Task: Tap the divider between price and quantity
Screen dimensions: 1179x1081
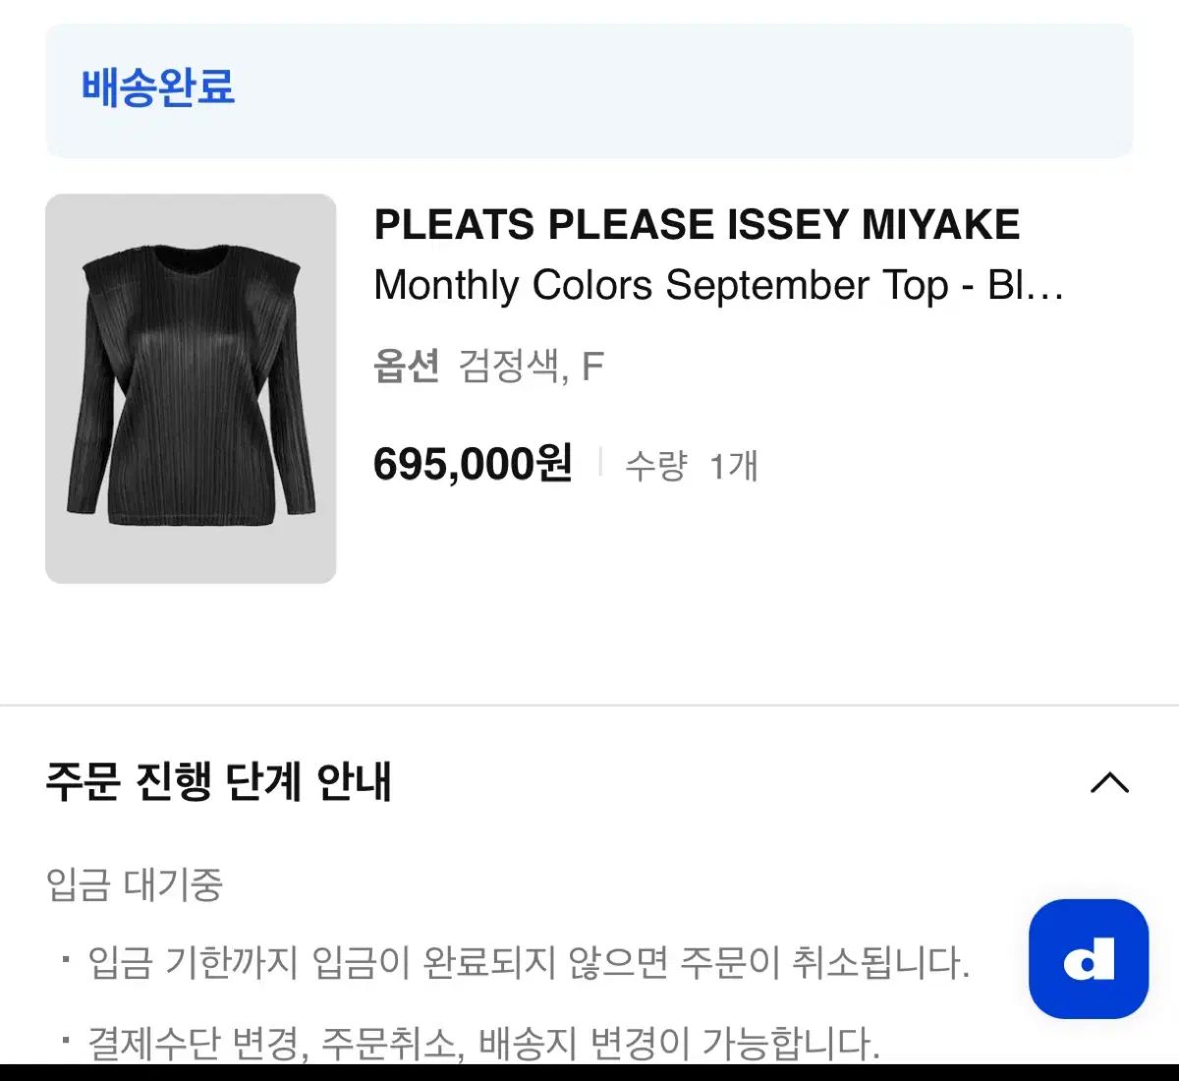Action: [600, 463]
